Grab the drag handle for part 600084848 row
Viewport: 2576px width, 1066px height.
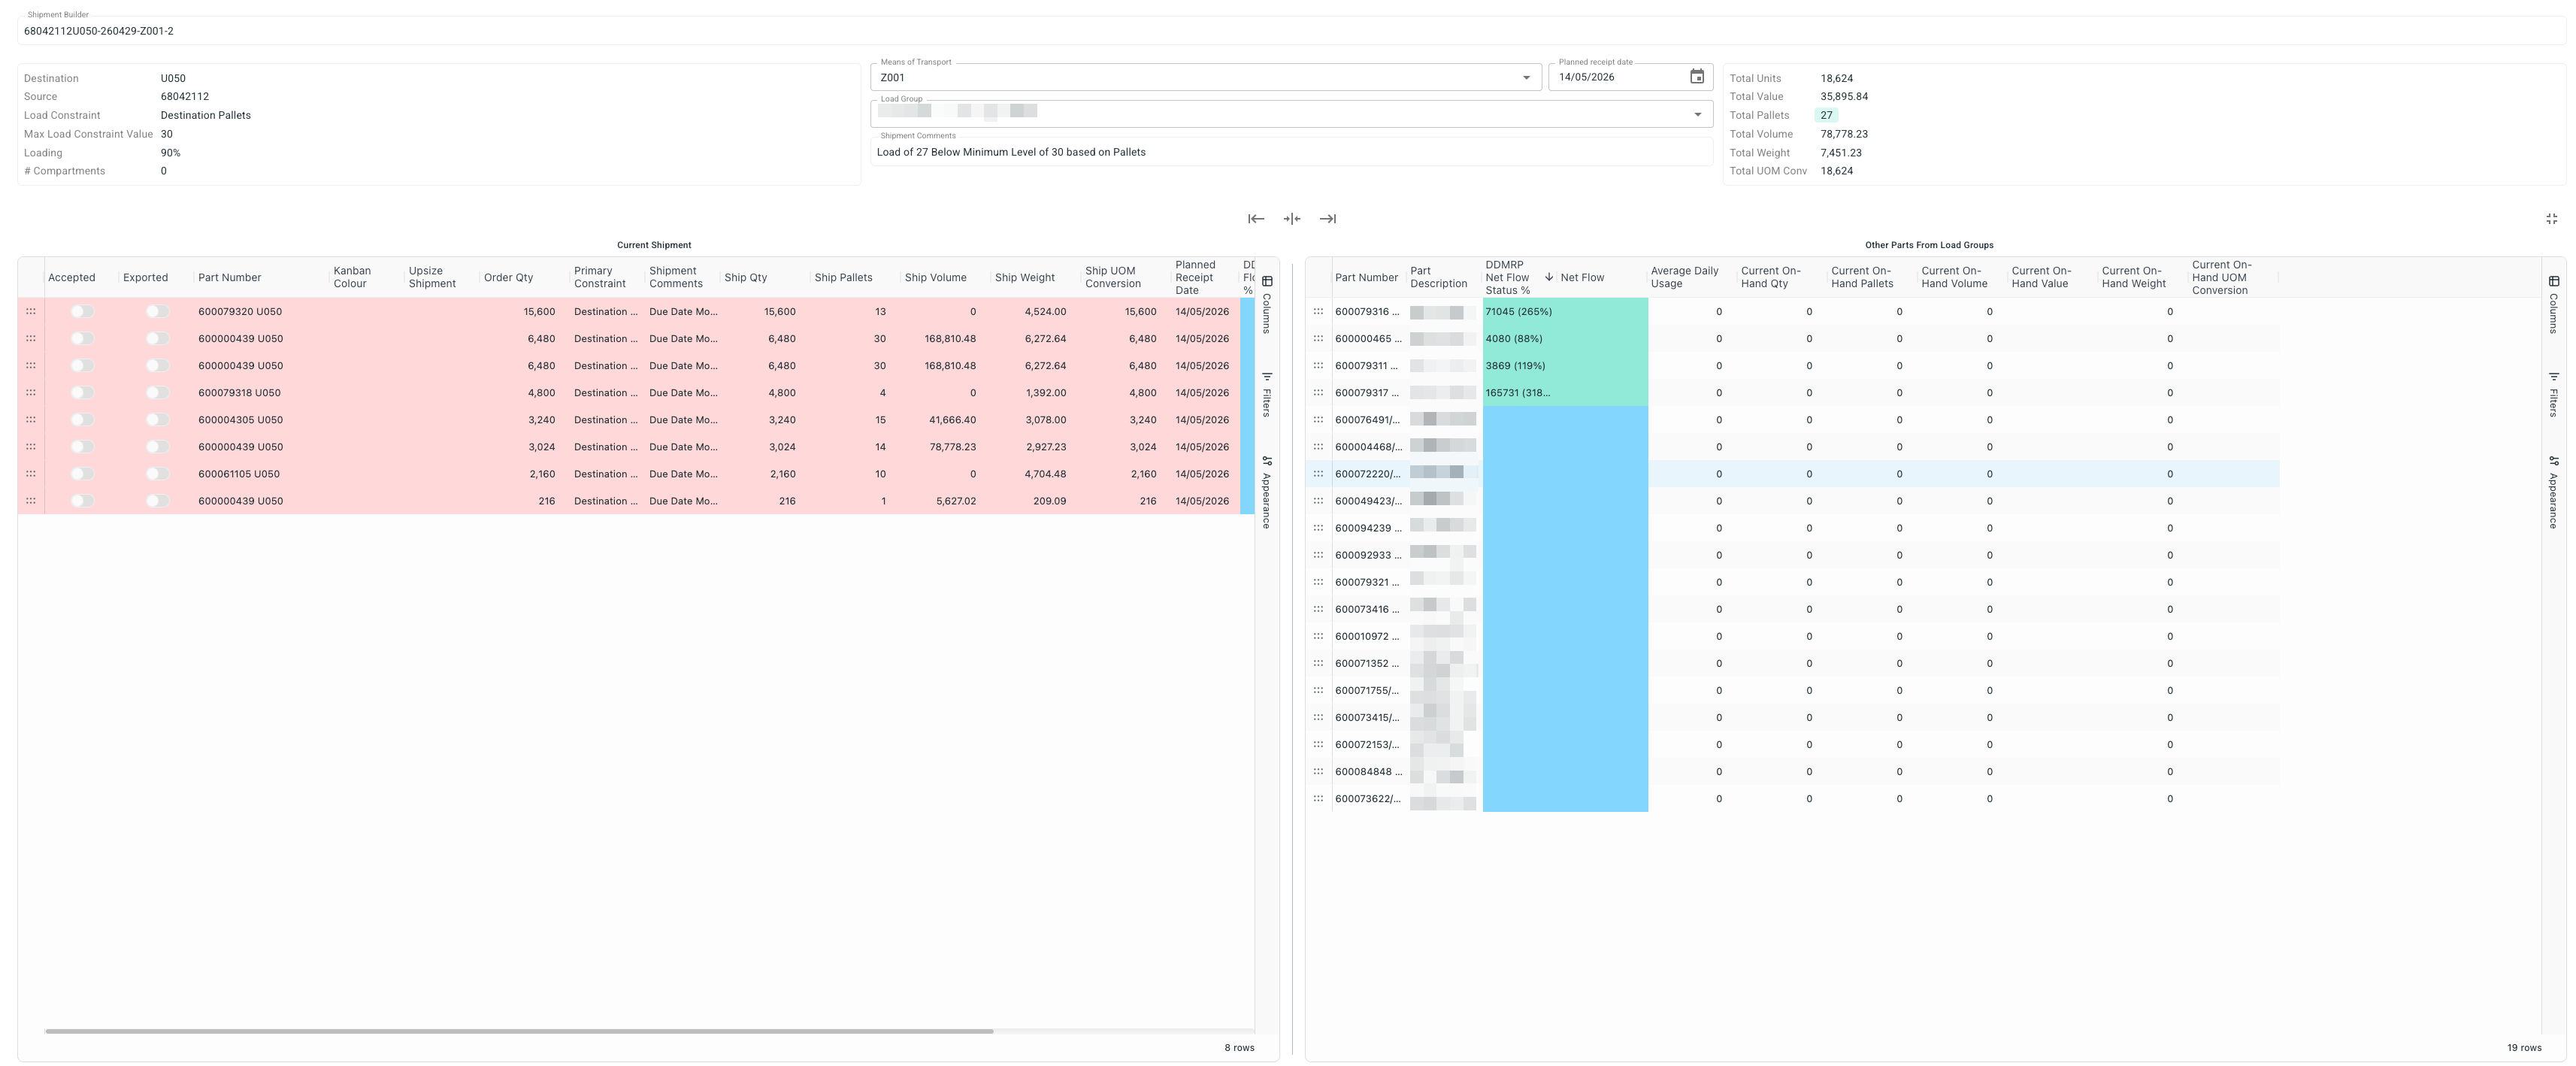[1318, 772]
